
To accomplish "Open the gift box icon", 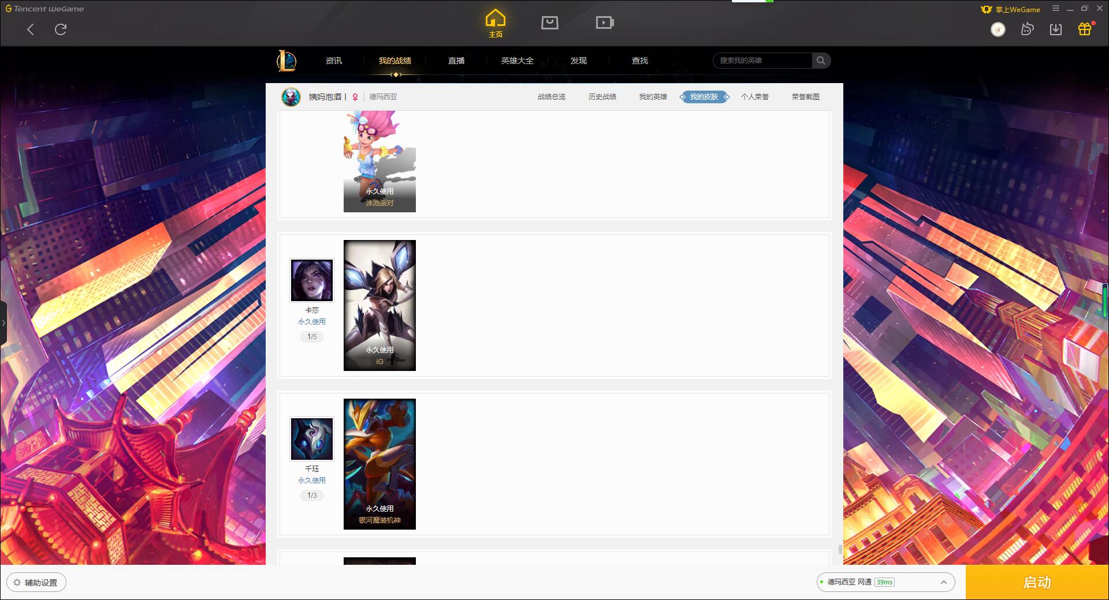I will (x=1085, y=29).
